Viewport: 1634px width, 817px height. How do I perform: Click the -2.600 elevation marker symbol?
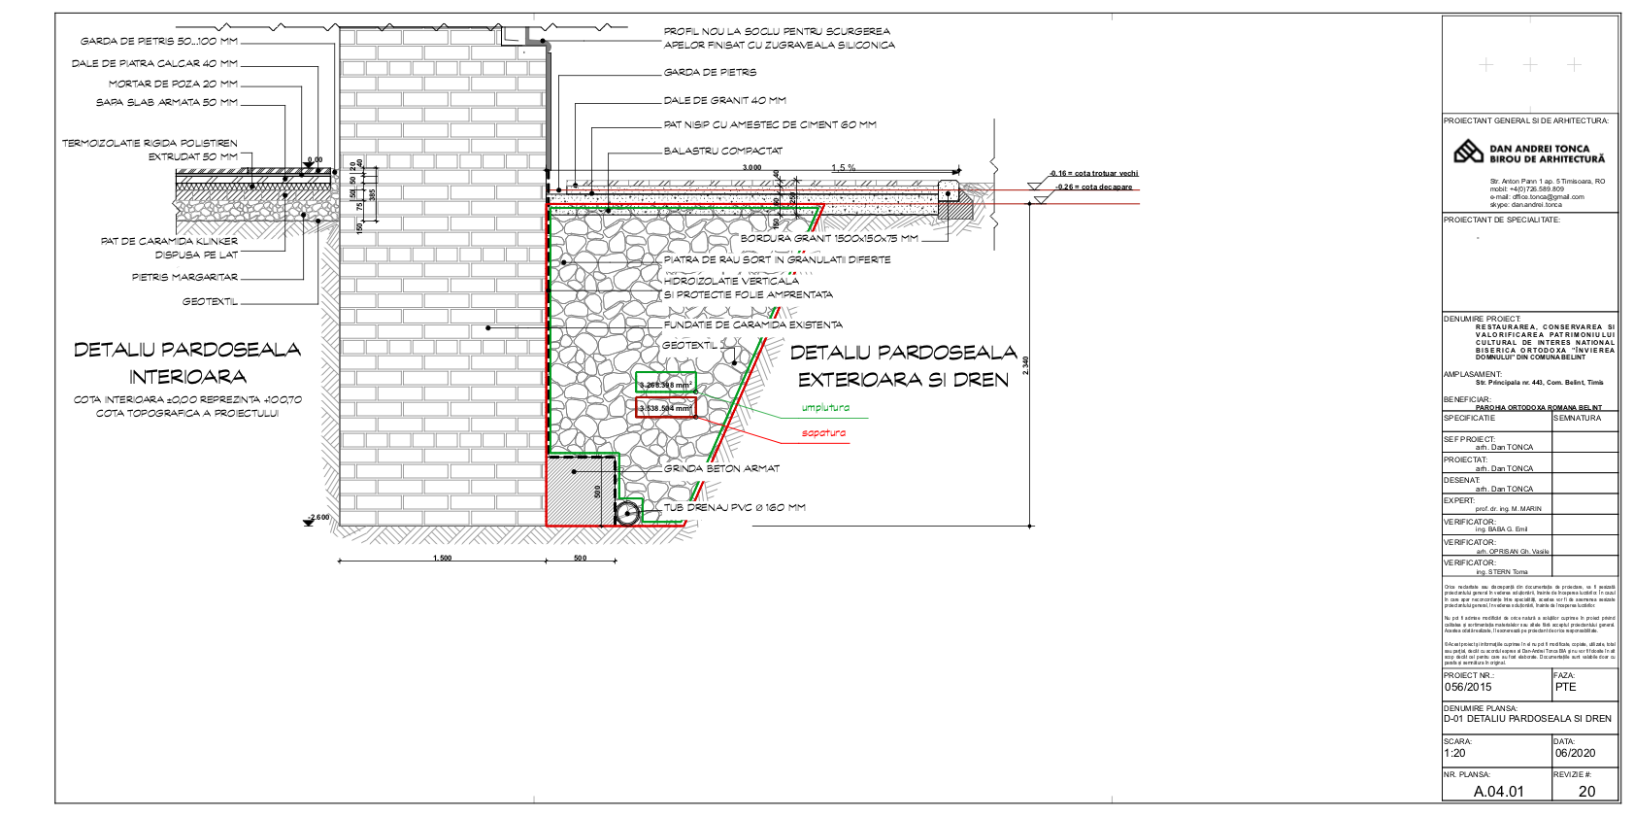tap(310, 522)
